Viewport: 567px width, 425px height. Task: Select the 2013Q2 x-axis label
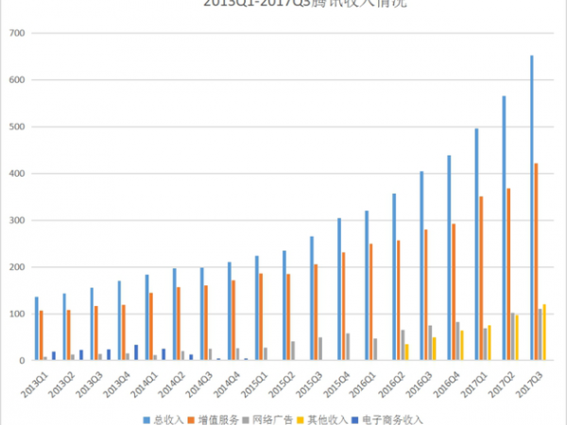(62, 384)
